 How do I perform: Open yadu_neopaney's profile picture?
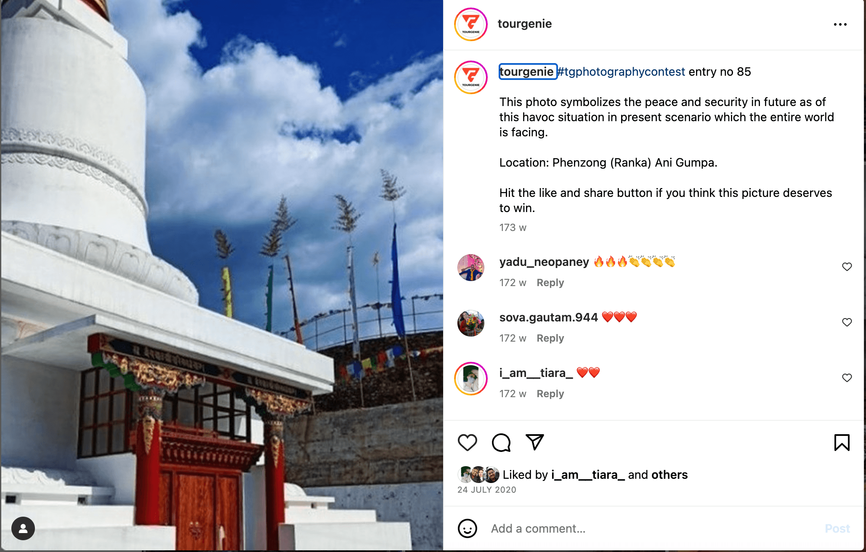[x=471, y=268]
